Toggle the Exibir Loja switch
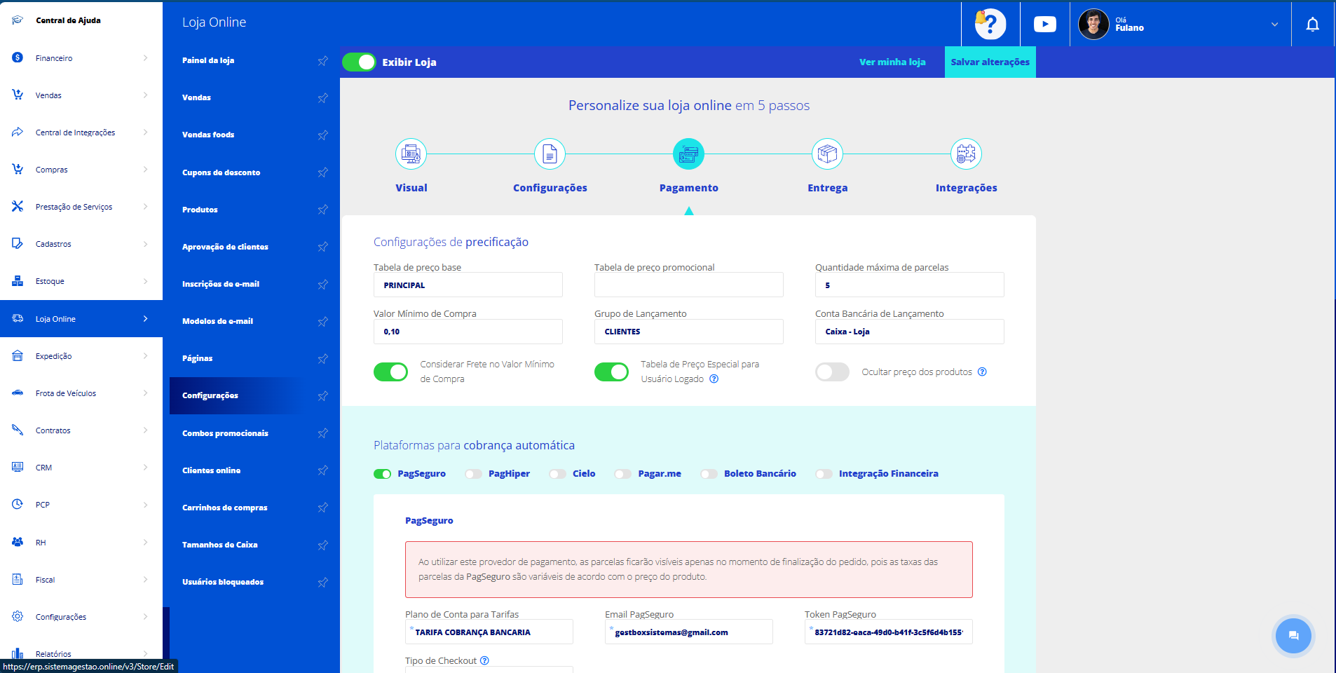Viewport: 1336px width, 673px height. pyautogui.click(x=360, y=62)
